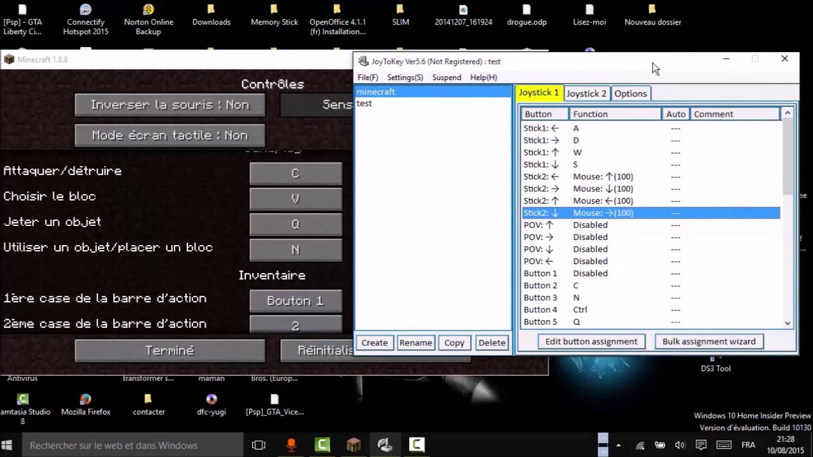This screenshot has width=813, height=457.
Task: Switch to JoyToKey via taskbar icon
Action: [x=385, y=445]
